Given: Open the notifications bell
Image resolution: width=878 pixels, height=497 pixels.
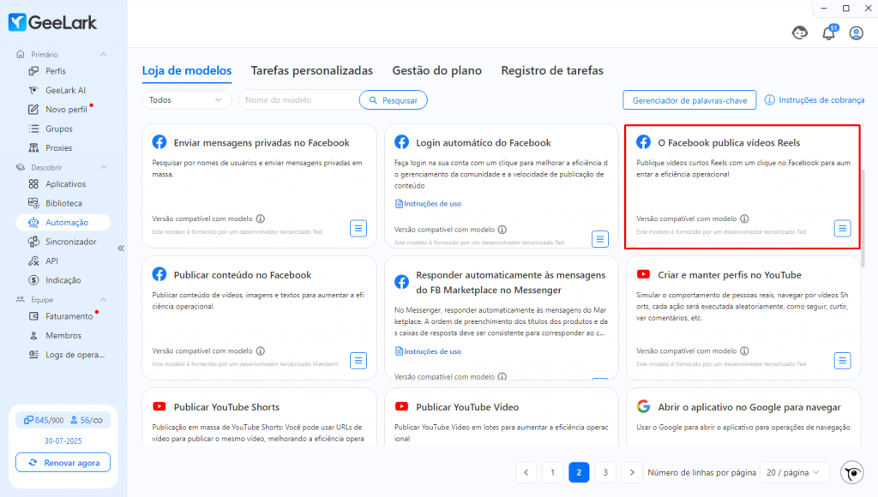Looking at the screenshot, I should (829, 33).
